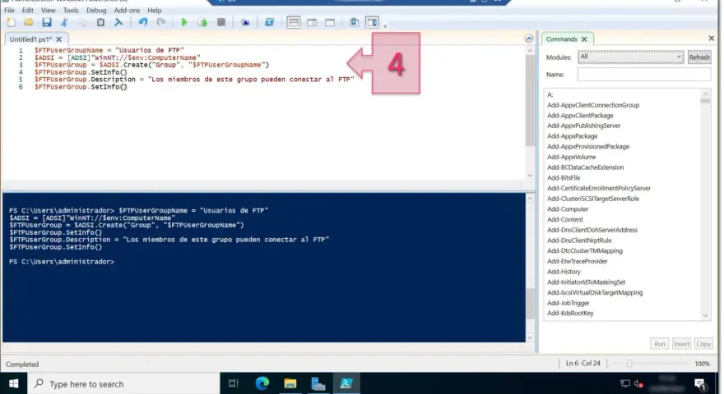Close the Commands tab with X
This screenshot has width=724, height=394.
(x=584, y=39)
